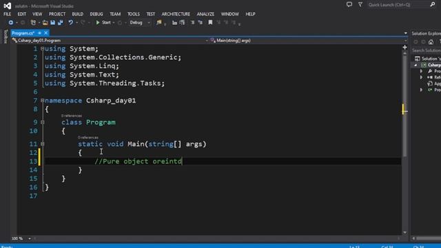Open the HELP menu

coord(250,14)
